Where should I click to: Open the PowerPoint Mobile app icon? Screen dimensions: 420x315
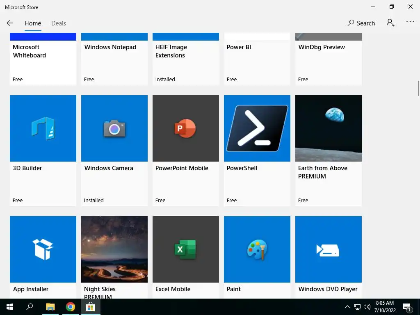point(186,128)
